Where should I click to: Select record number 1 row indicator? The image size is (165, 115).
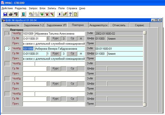click(x=7, y=34)
